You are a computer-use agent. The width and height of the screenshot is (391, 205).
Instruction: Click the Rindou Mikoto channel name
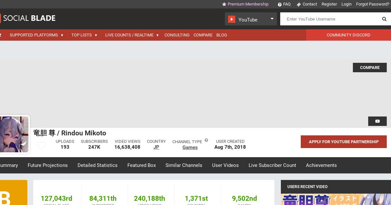70,133
